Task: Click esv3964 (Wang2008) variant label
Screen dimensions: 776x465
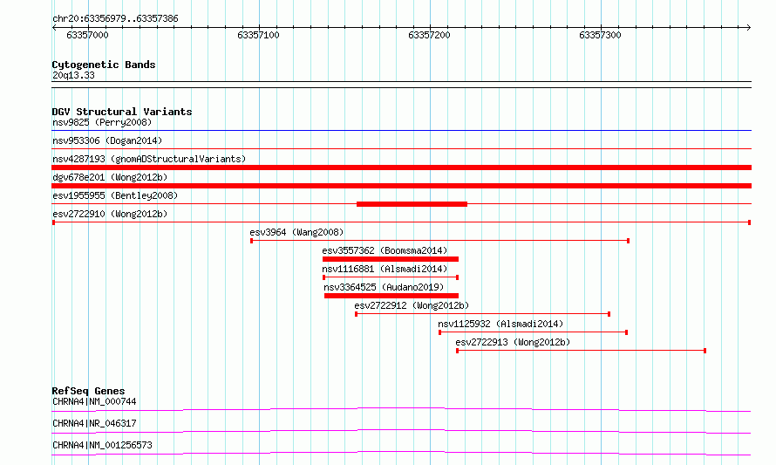Action: [296, 232]
